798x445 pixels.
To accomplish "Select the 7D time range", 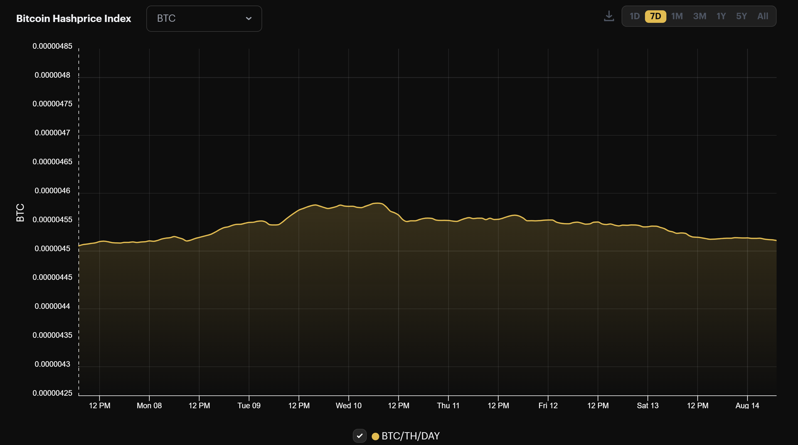I will [x=656, y=16].
